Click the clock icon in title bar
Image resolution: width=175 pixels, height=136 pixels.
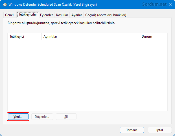point(5,5)
